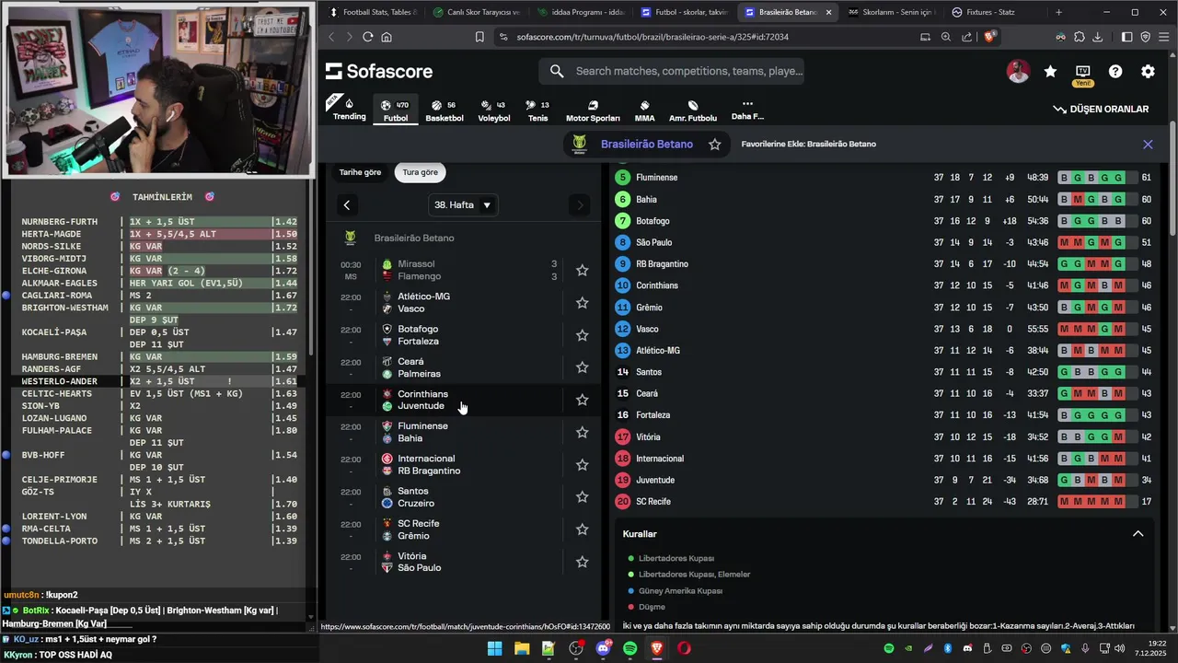The image size is (1178, 663).
Task: Open browser extensions puzzle icon
Action: point(1079,37)
